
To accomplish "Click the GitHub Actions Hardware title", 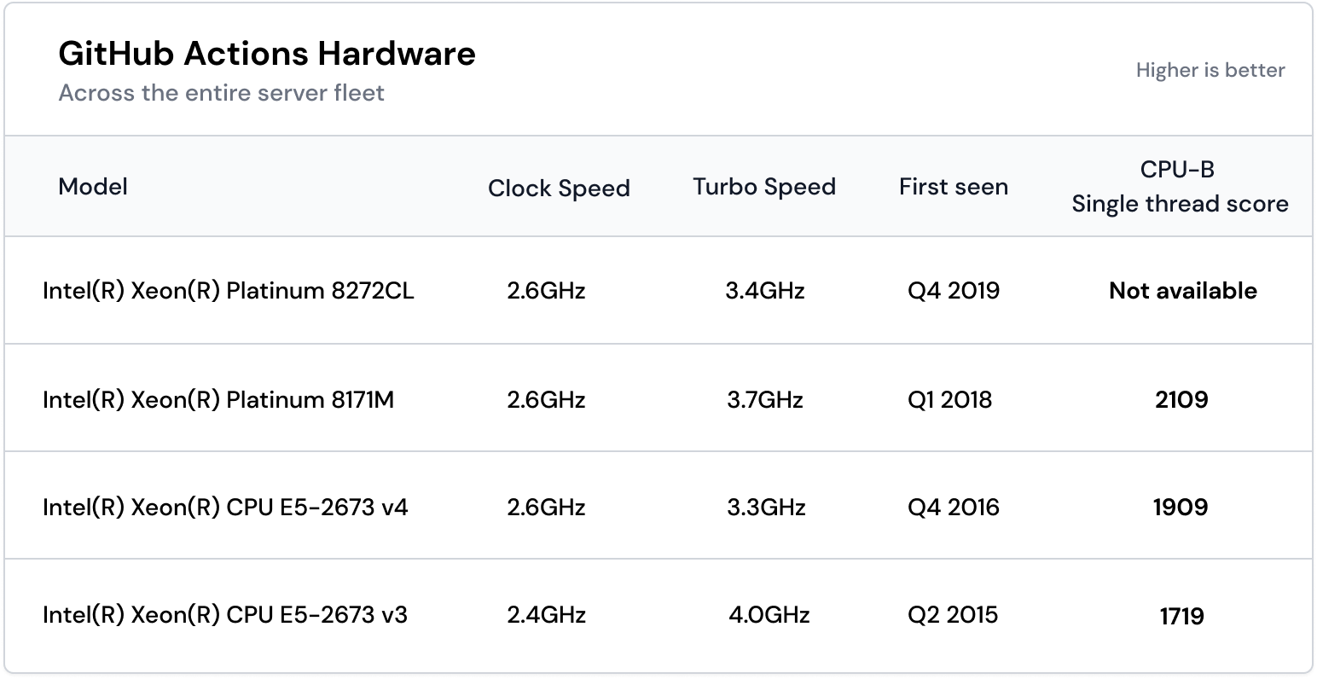I will click(266, 54).
